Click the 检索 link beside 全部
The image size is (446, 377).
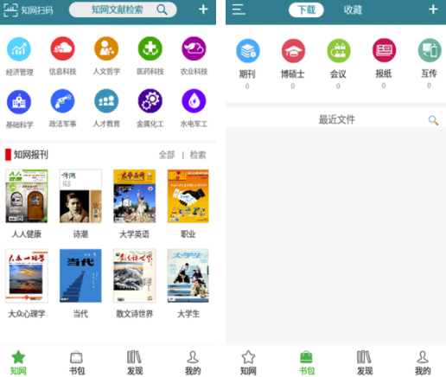click(198, 155)
